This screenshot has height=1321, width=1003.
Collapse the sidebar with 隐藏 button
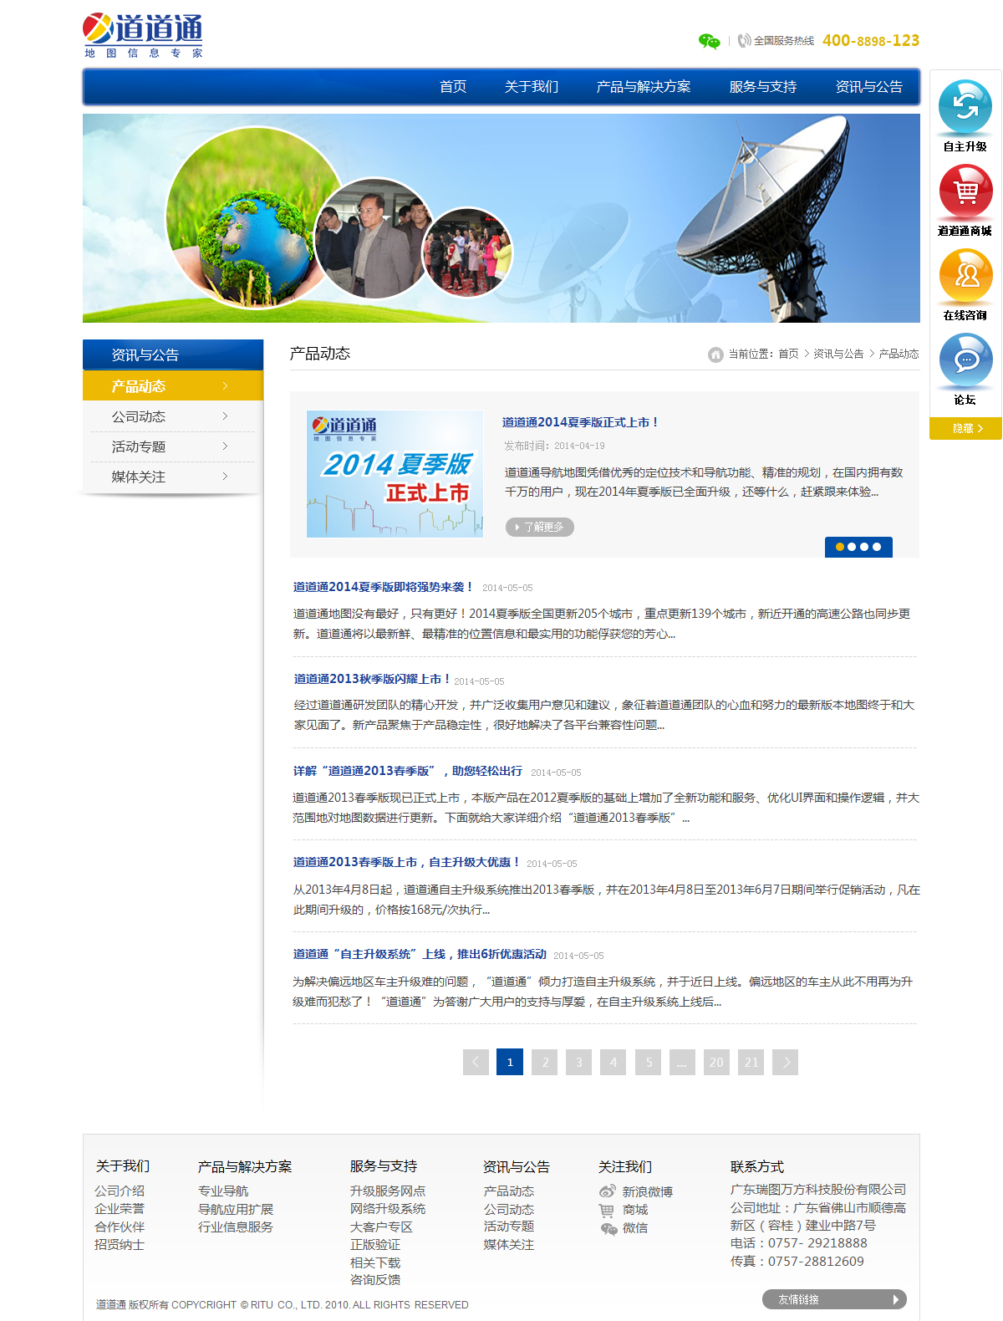965,428
